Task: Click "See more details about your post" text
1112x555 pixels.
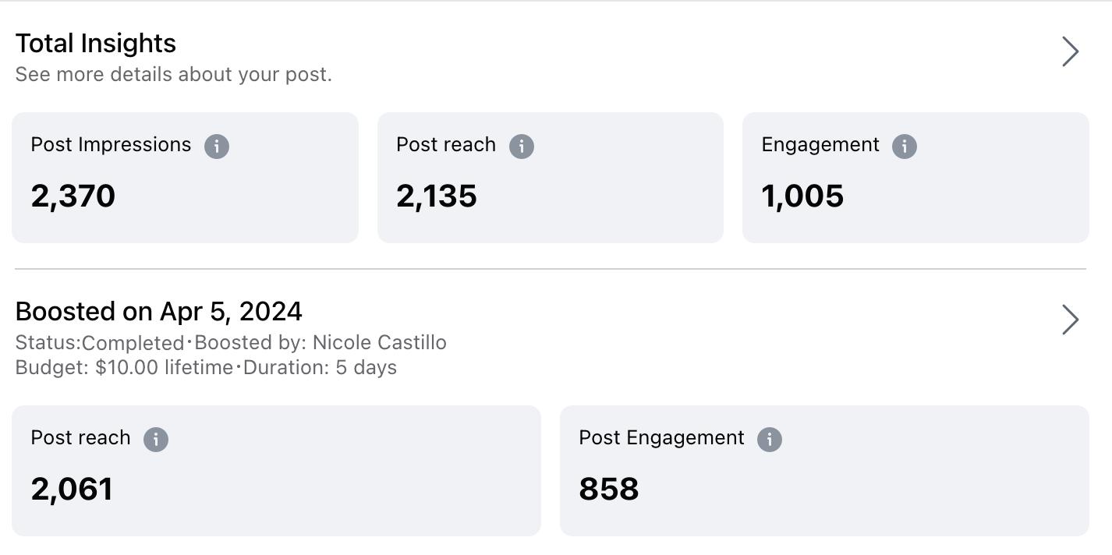Action: tap(173, 75)
